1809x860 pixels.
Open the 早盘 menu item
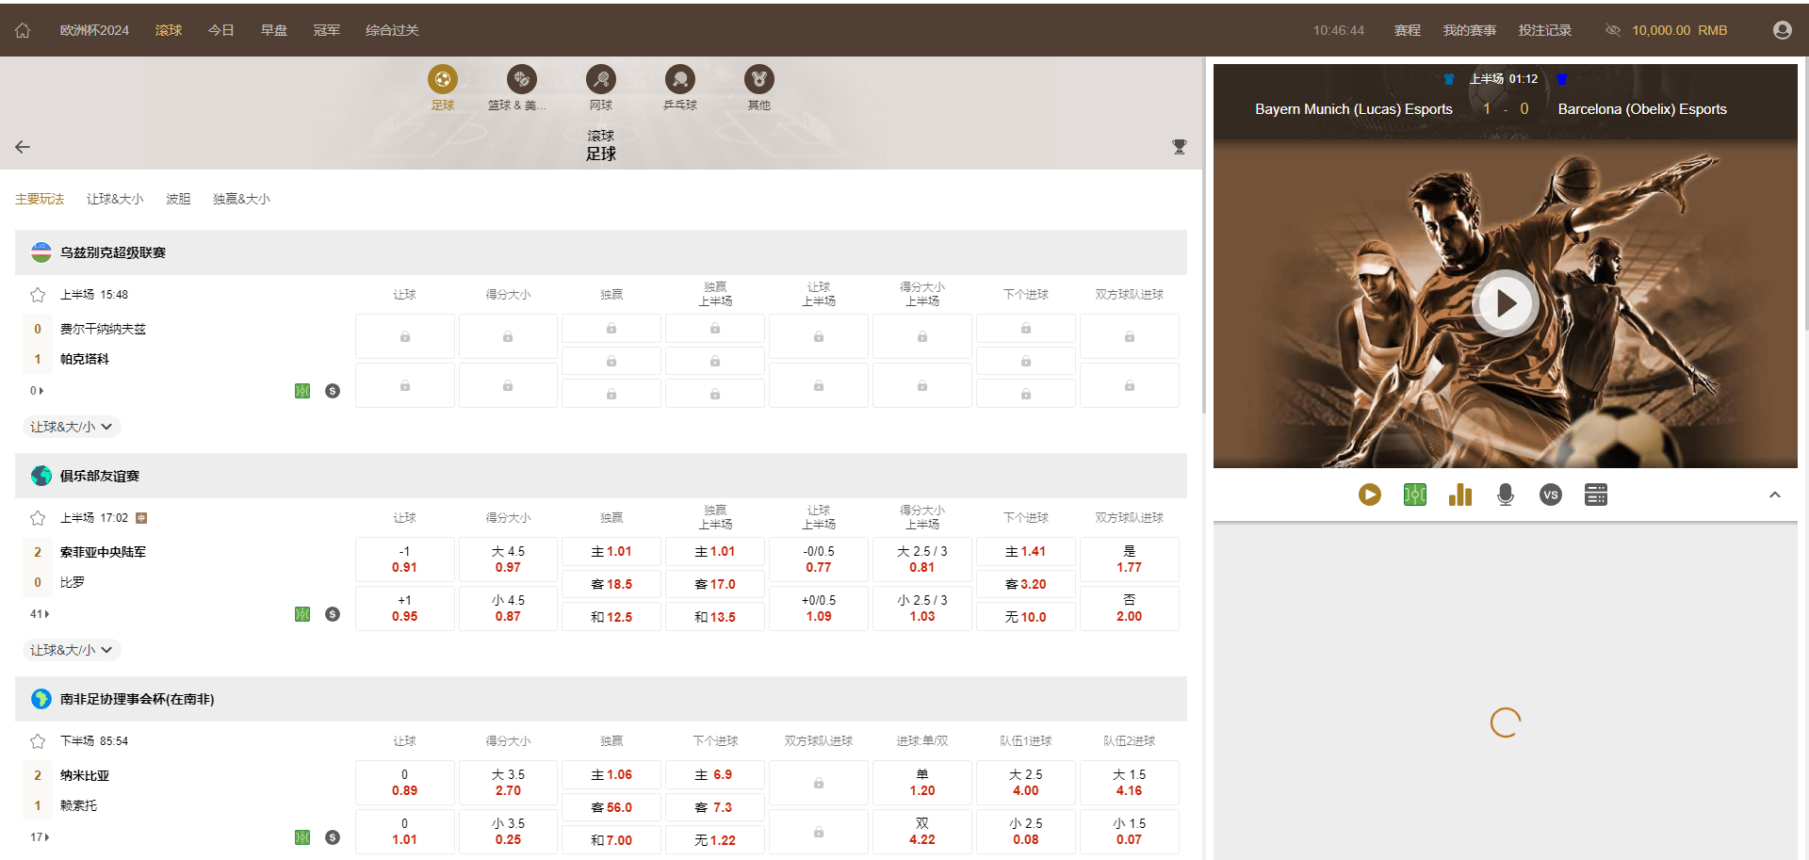pos(273,30)
